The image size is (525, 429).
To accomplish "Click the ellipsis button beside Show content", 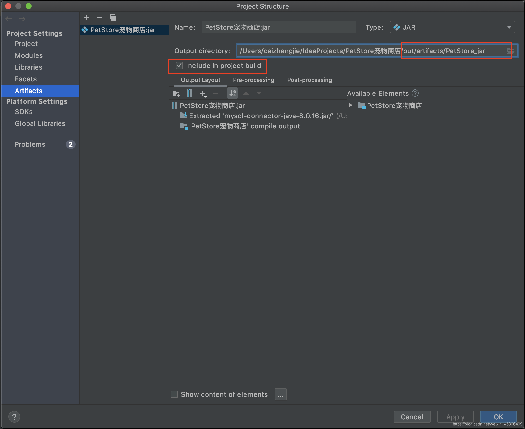I will click(280, 394).
